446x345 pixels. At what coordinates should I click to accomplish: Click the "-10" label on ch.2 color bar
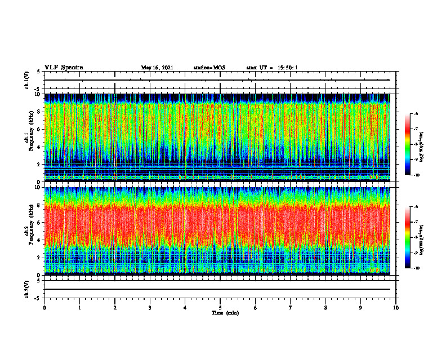[416, 268]
